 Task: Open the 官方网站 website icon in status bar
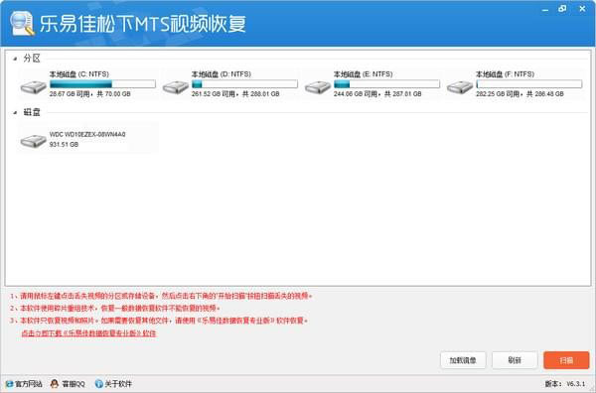tap(10, 384)
